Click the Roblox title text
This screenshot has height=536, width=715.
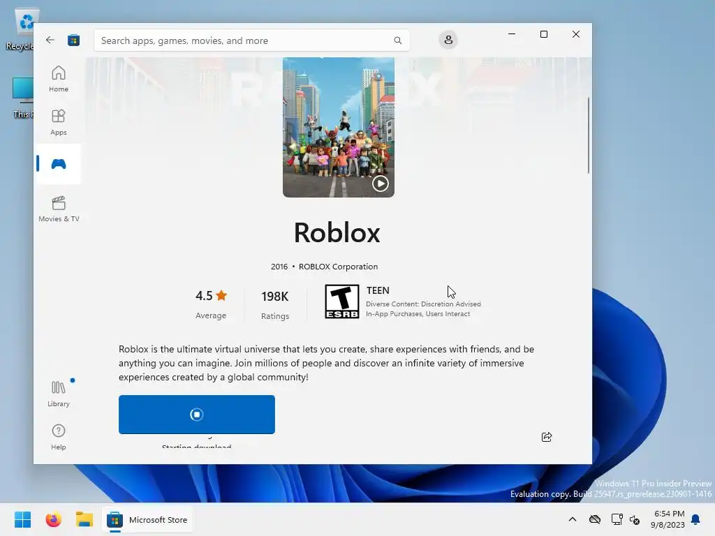tap(337, 232)
